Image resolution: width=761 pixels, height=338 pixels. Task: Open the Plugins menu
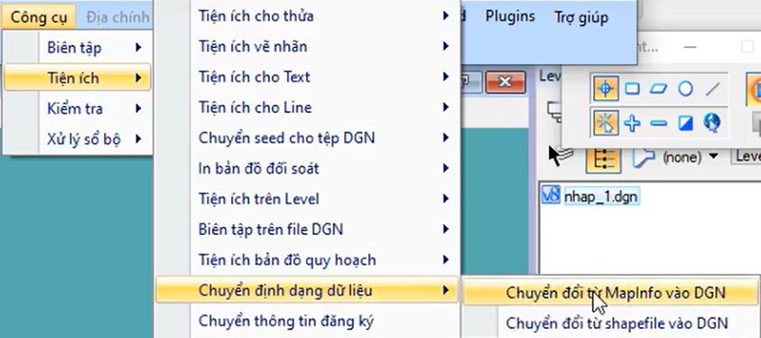(510, 16)
